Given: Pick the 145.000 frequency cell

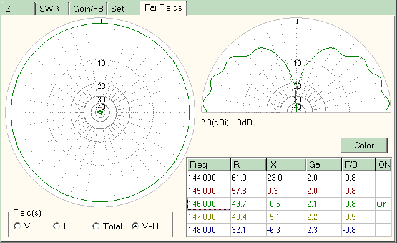Looking at the screenshot, I should tap(208, 191).
